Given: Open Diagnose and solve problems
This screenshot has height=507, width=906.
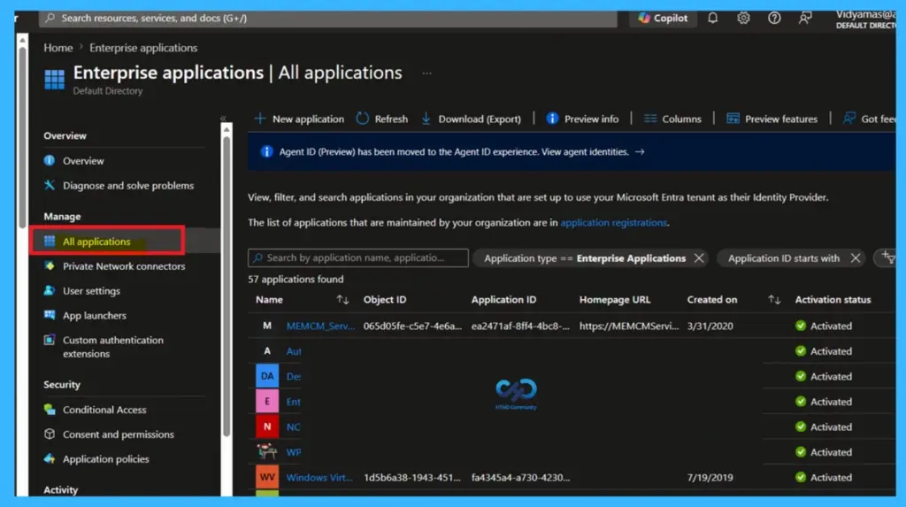Looking at the screenshot, I should 128,186.
